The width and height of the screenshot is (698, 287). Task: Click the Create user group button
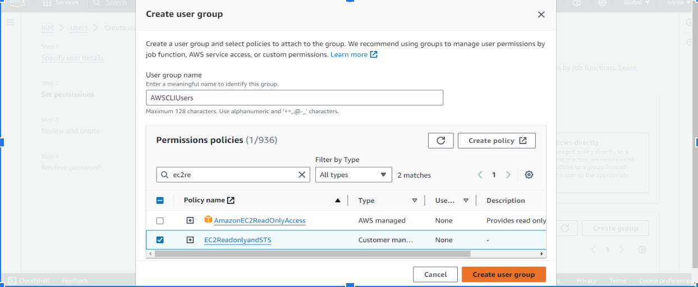pos(503,275)
